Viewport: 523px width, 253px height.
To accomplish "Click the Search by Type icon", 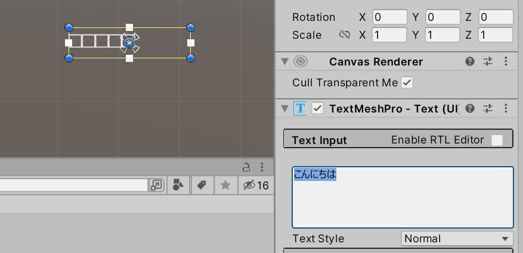I will click(178, 185).
